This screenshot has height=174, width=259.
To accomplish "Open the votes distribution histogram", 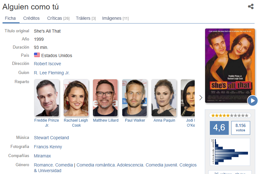I will pyautogui.click(x=230, y=152).
